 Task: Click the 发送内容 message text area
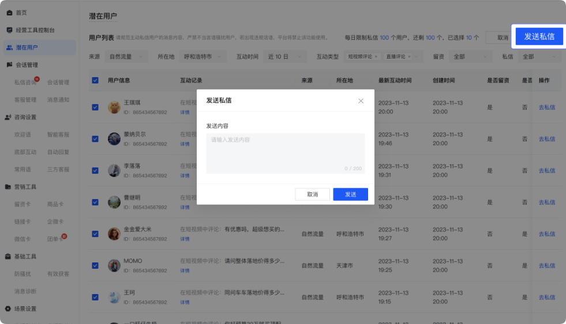click(x=286, y=153)
